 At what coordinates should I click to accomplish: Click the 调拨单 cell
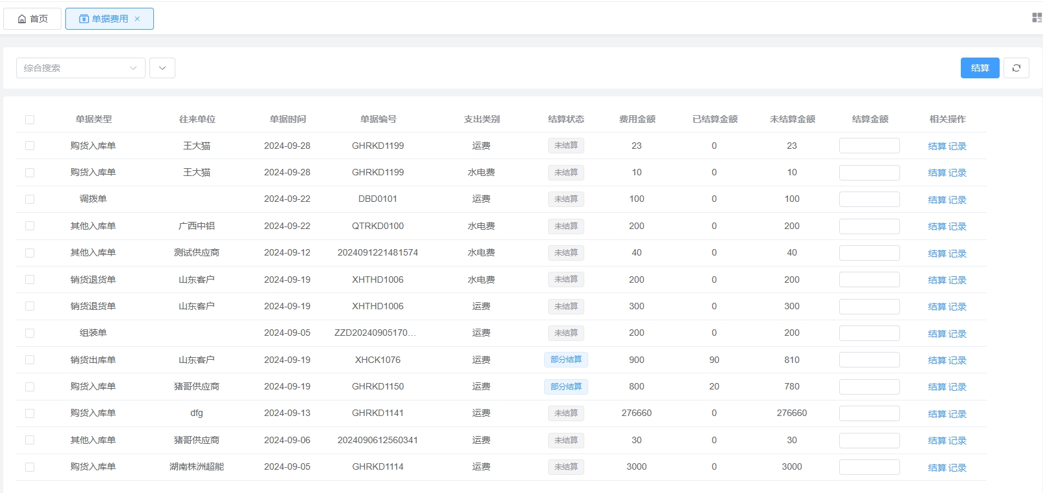93,199
